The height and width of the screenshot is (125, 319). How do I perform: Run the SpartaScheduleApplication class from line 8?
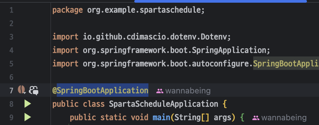[x=28, y=104]
